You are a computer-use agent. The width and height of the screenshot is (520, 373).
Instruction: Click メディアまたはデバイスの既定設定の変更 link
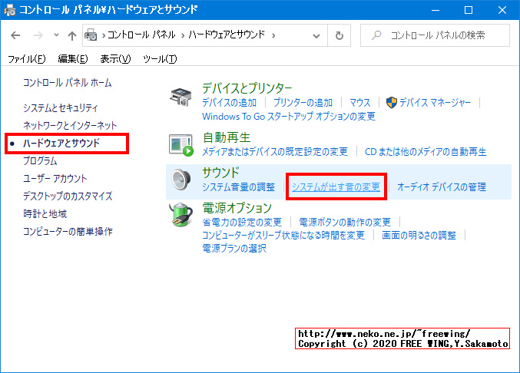[x=275, y=152]
